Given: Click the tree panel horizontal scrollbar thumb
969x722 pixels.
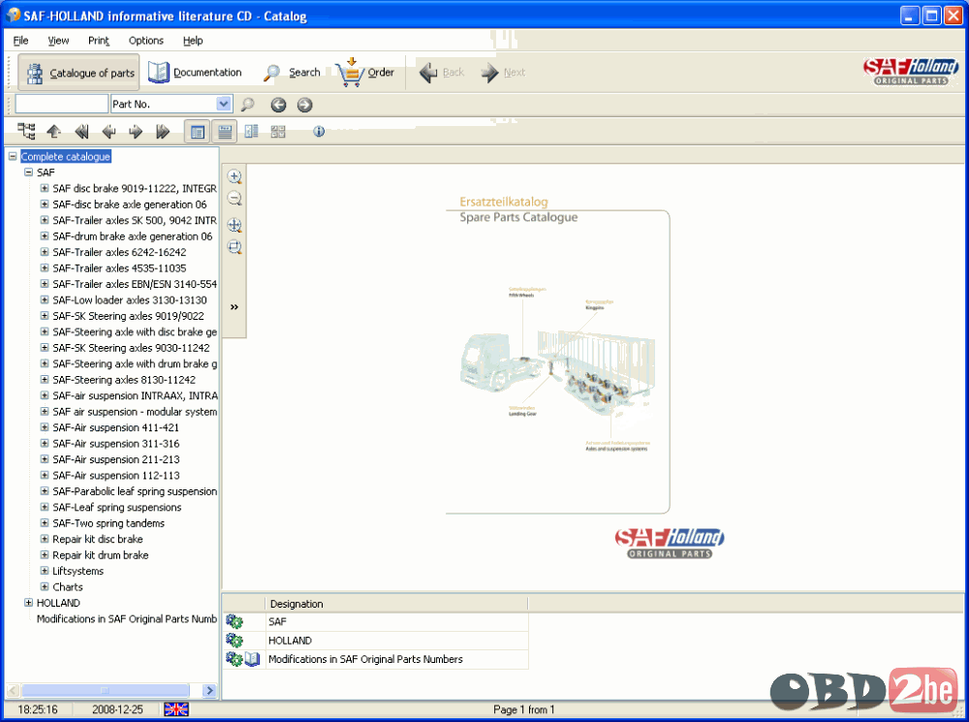Looking at the screenshot, I should click(105, 690).
